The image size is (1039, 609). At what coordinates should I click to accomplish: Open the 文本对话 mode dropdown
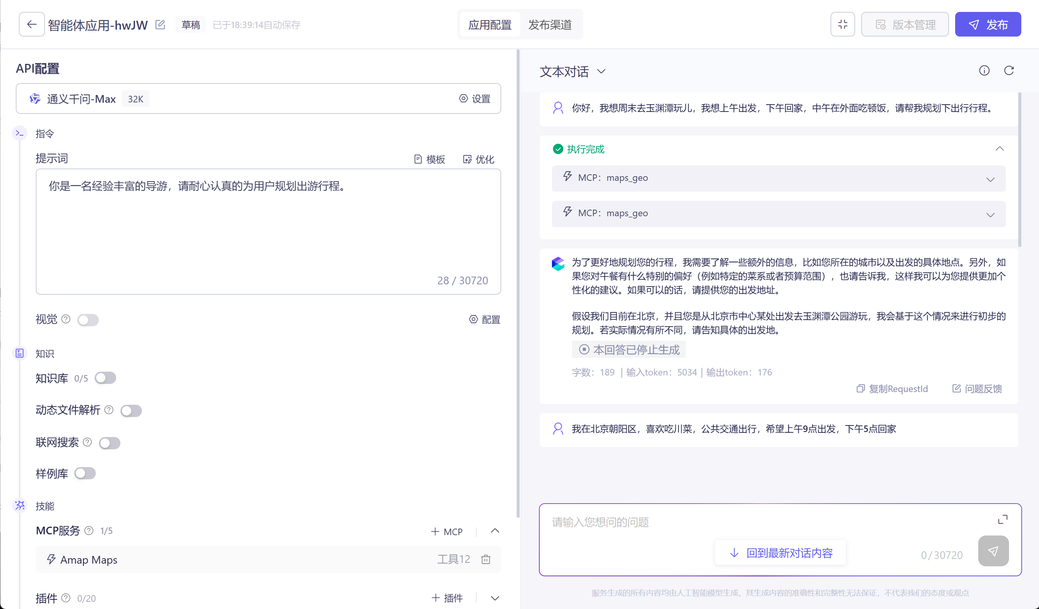pyautogui.click(x=572, y=71)
